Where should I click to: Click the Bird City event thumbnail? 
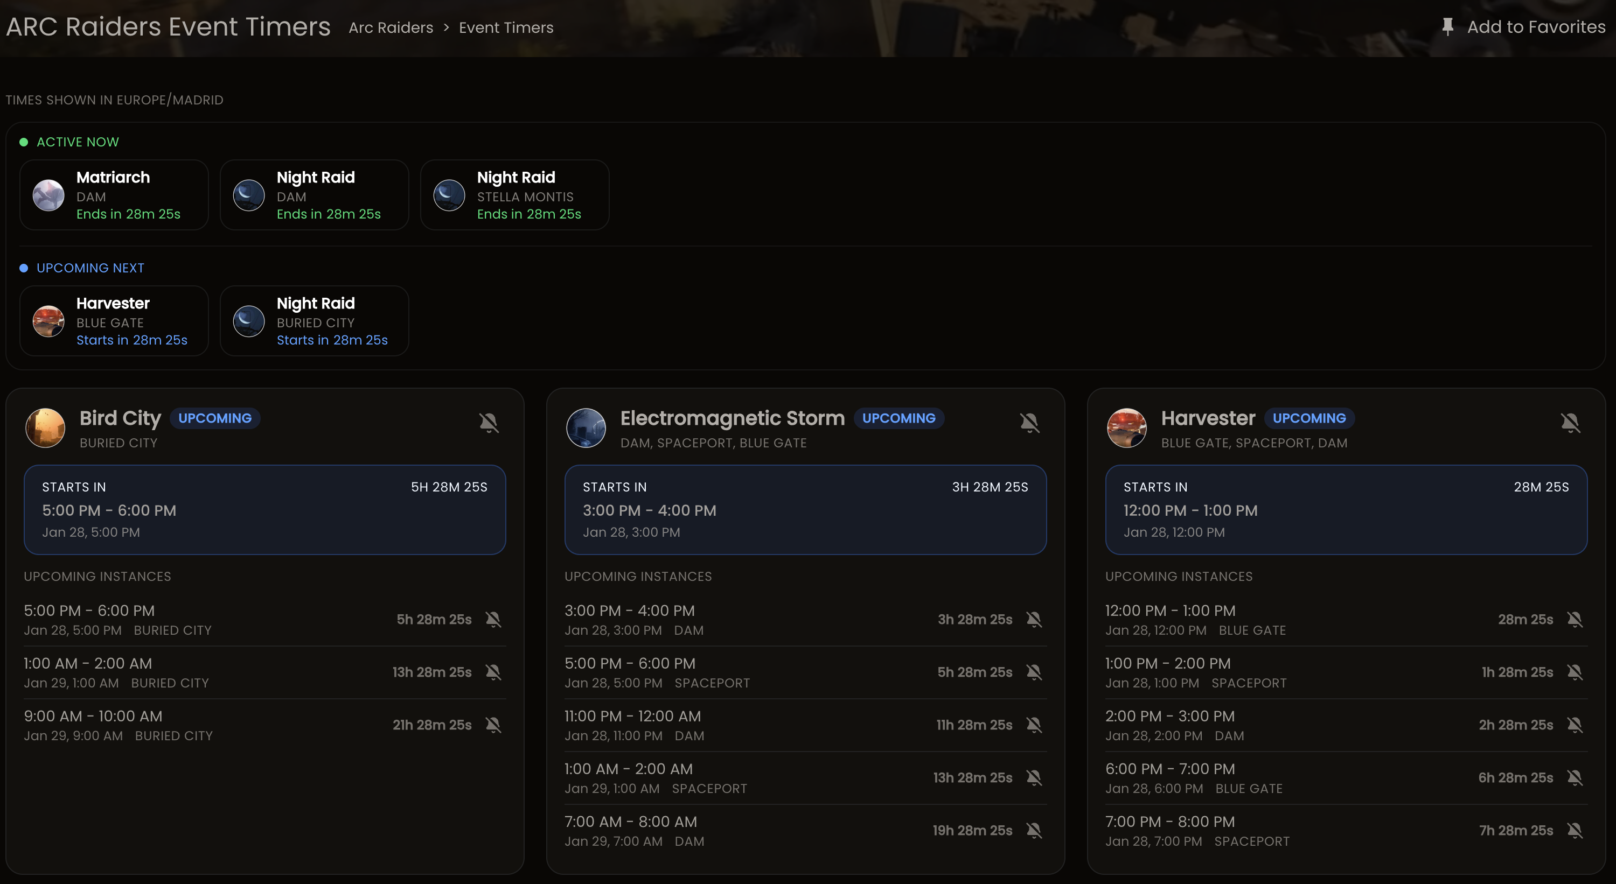pyautogui.click(x=45, y=428)
